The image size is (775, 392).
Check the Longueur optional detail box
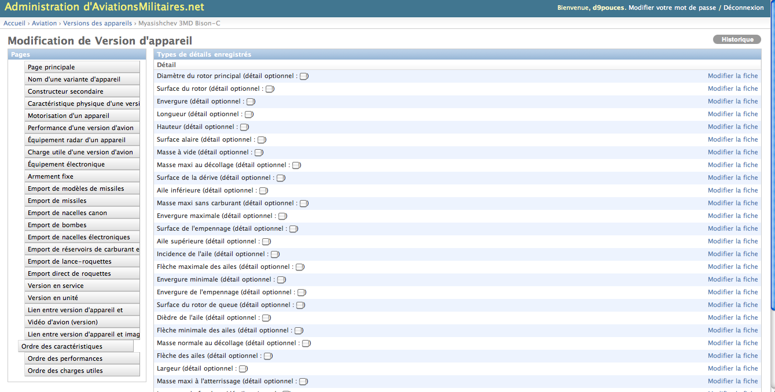[249, 114]
